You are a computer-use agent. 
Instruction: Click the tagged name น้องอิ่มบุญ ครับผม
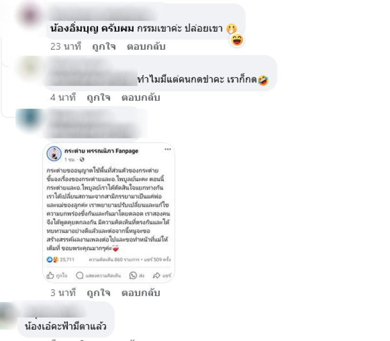(x=92, y=28)
